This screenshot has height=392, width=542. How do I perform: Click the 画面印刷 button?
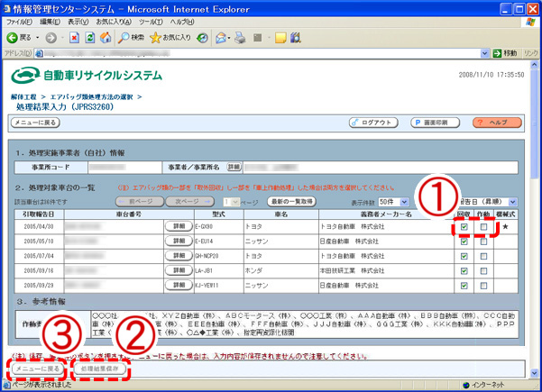pyautogui.click(x=436, y=123)
